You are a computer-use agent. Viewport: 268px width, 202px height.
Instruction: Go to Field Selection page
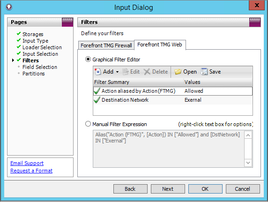(40, 67)
